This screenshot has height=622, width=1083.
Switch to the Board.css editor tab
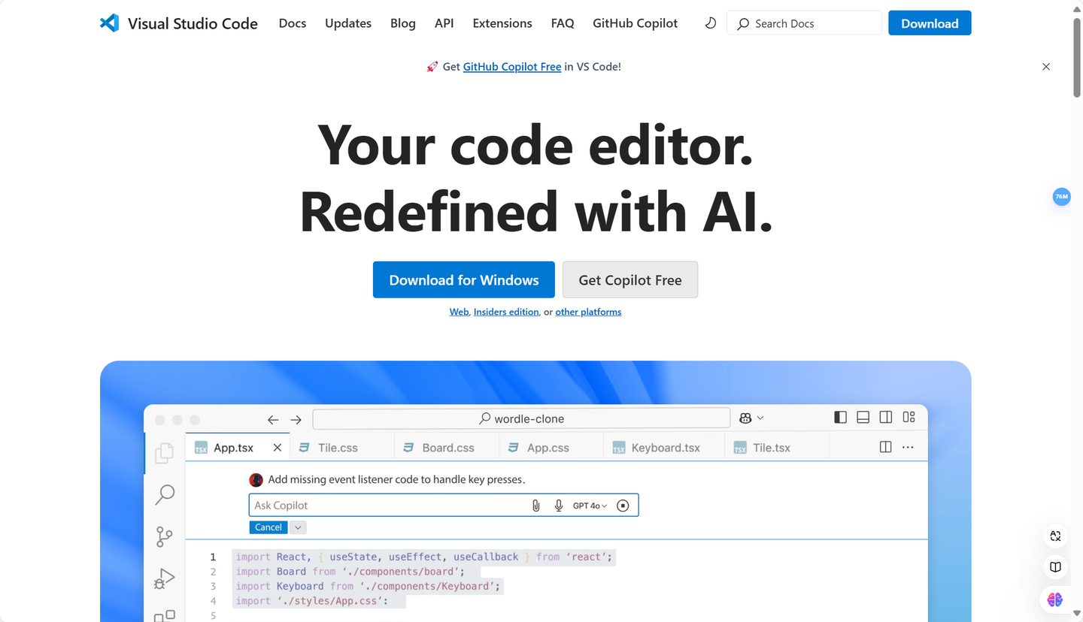coord(447,448)
